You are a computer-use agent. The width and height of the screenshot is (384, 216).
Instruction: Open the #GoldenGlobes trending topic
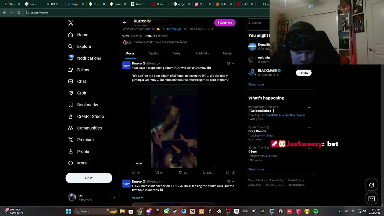[260, 111]
